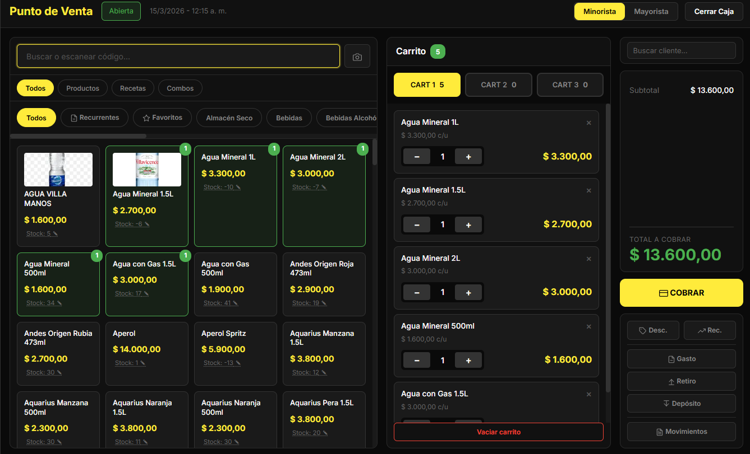Click the Rec. surcharge button
Image resolution: width=750 pixels, height=454 pixels.
pyautogui.click(x=709, y=330)
